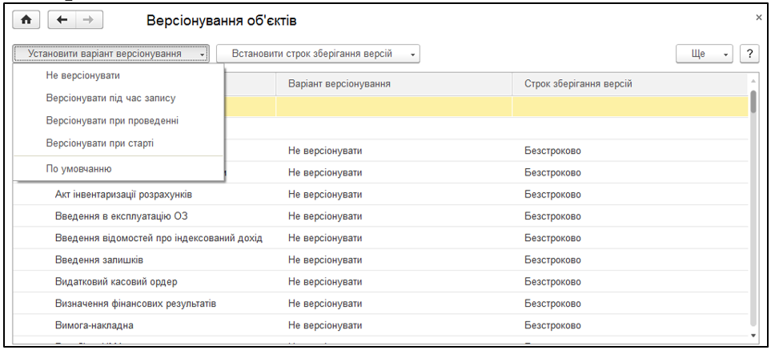Open the Ще dropdown menu
This screenshot has width=771, height=350.
[705, 54]
